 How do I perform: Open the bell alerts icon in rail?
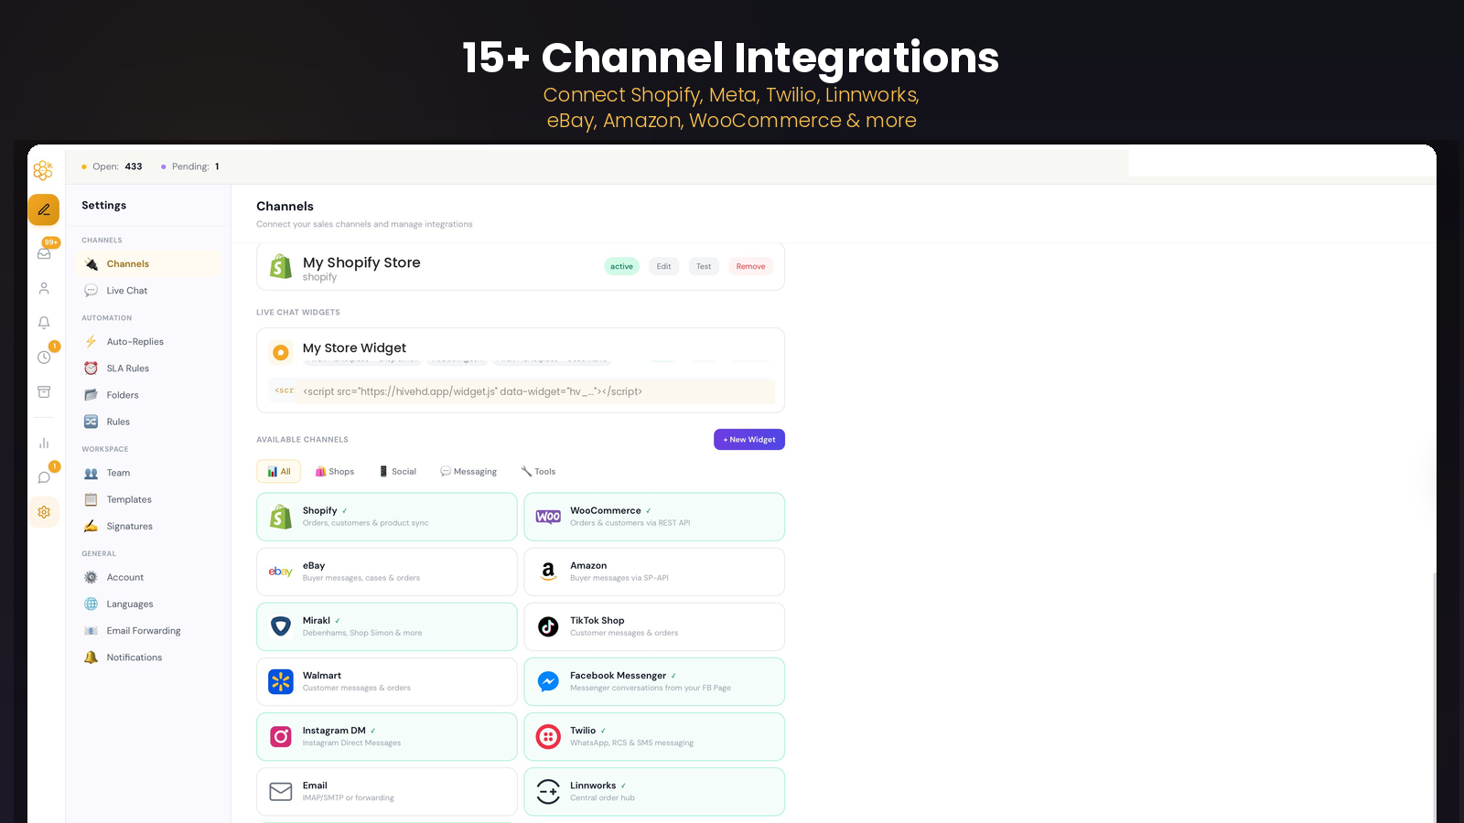(x=44, y=323)
